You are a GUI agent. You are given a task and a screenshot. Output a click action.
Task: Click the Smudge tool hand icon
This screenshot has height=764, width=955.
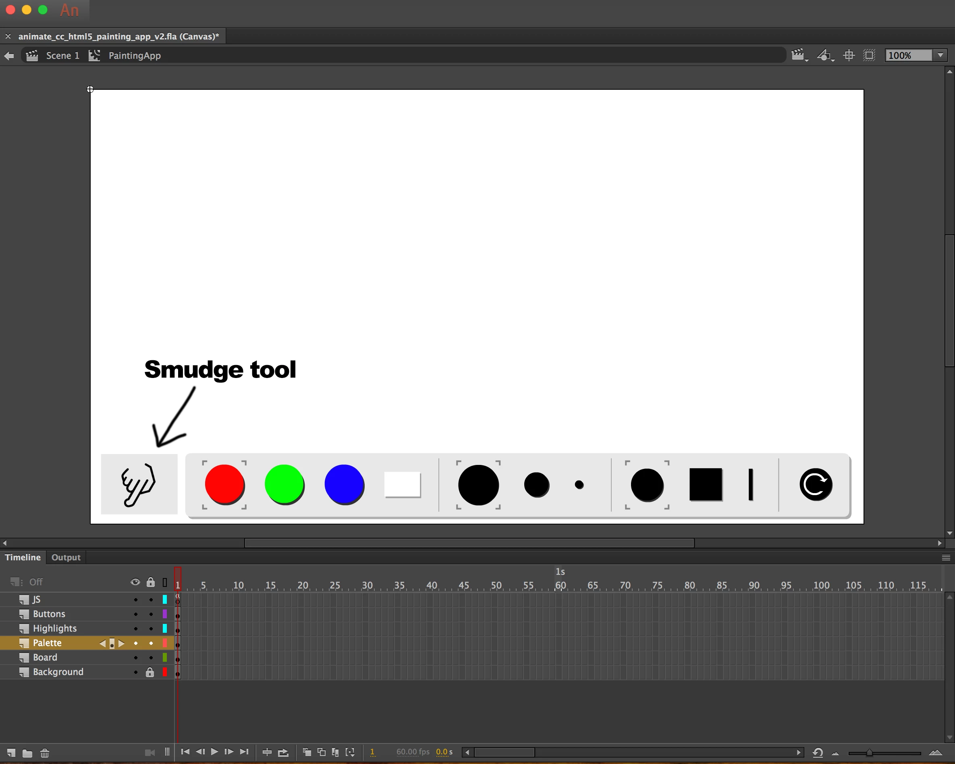[139, 484]
